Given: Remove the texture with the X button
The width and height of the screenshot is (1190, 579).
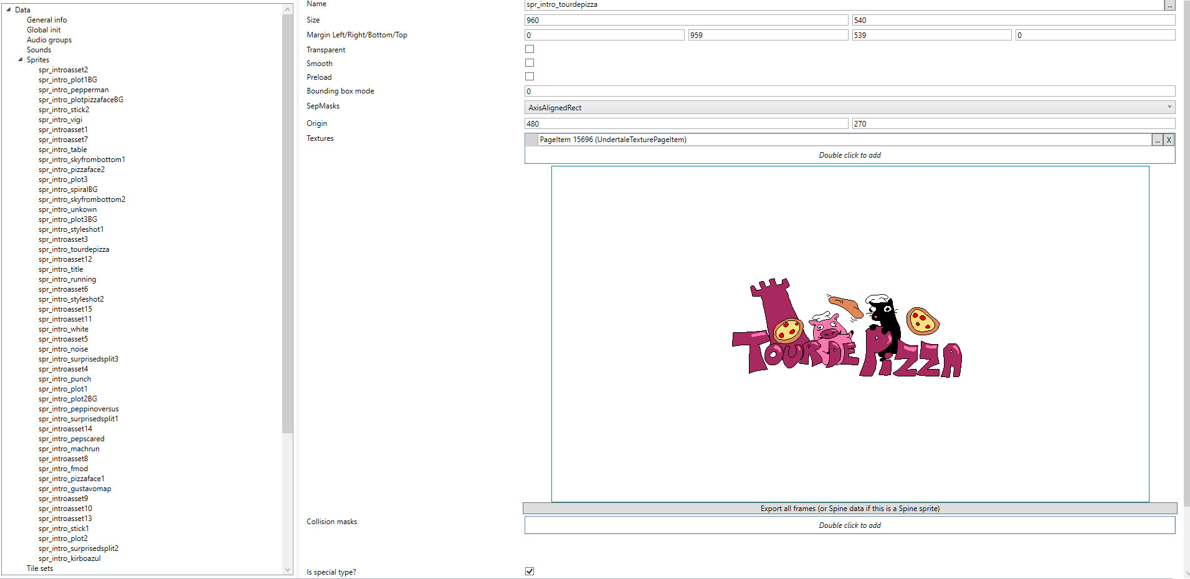Looking at the screenshot, I should click(x=1170, y=140).
